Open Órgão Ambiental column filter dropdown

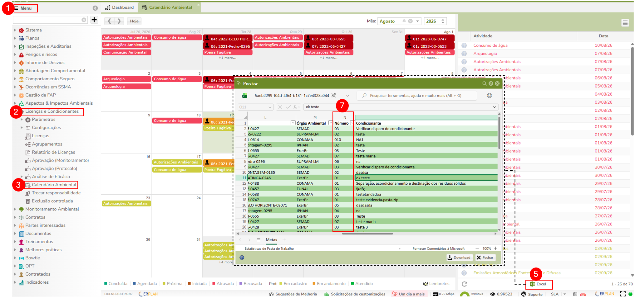point(330,123)
